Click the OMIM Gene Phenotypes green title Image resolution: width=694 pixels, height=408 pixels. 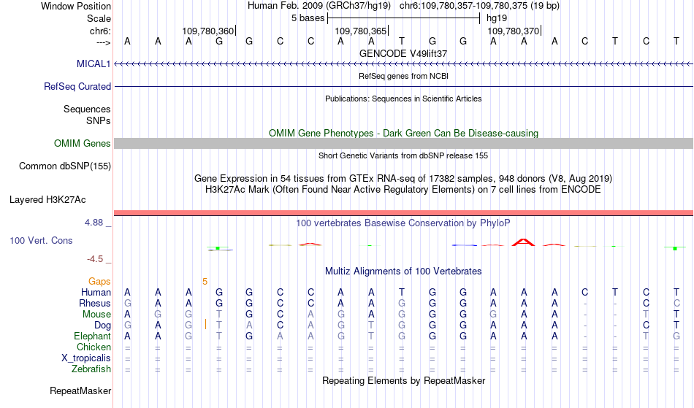click(x=403, y=133)
